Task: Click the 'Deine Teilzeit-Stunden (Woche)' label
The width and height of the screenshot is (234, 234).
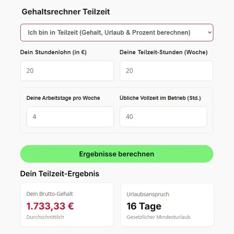Action: point(163,52)
